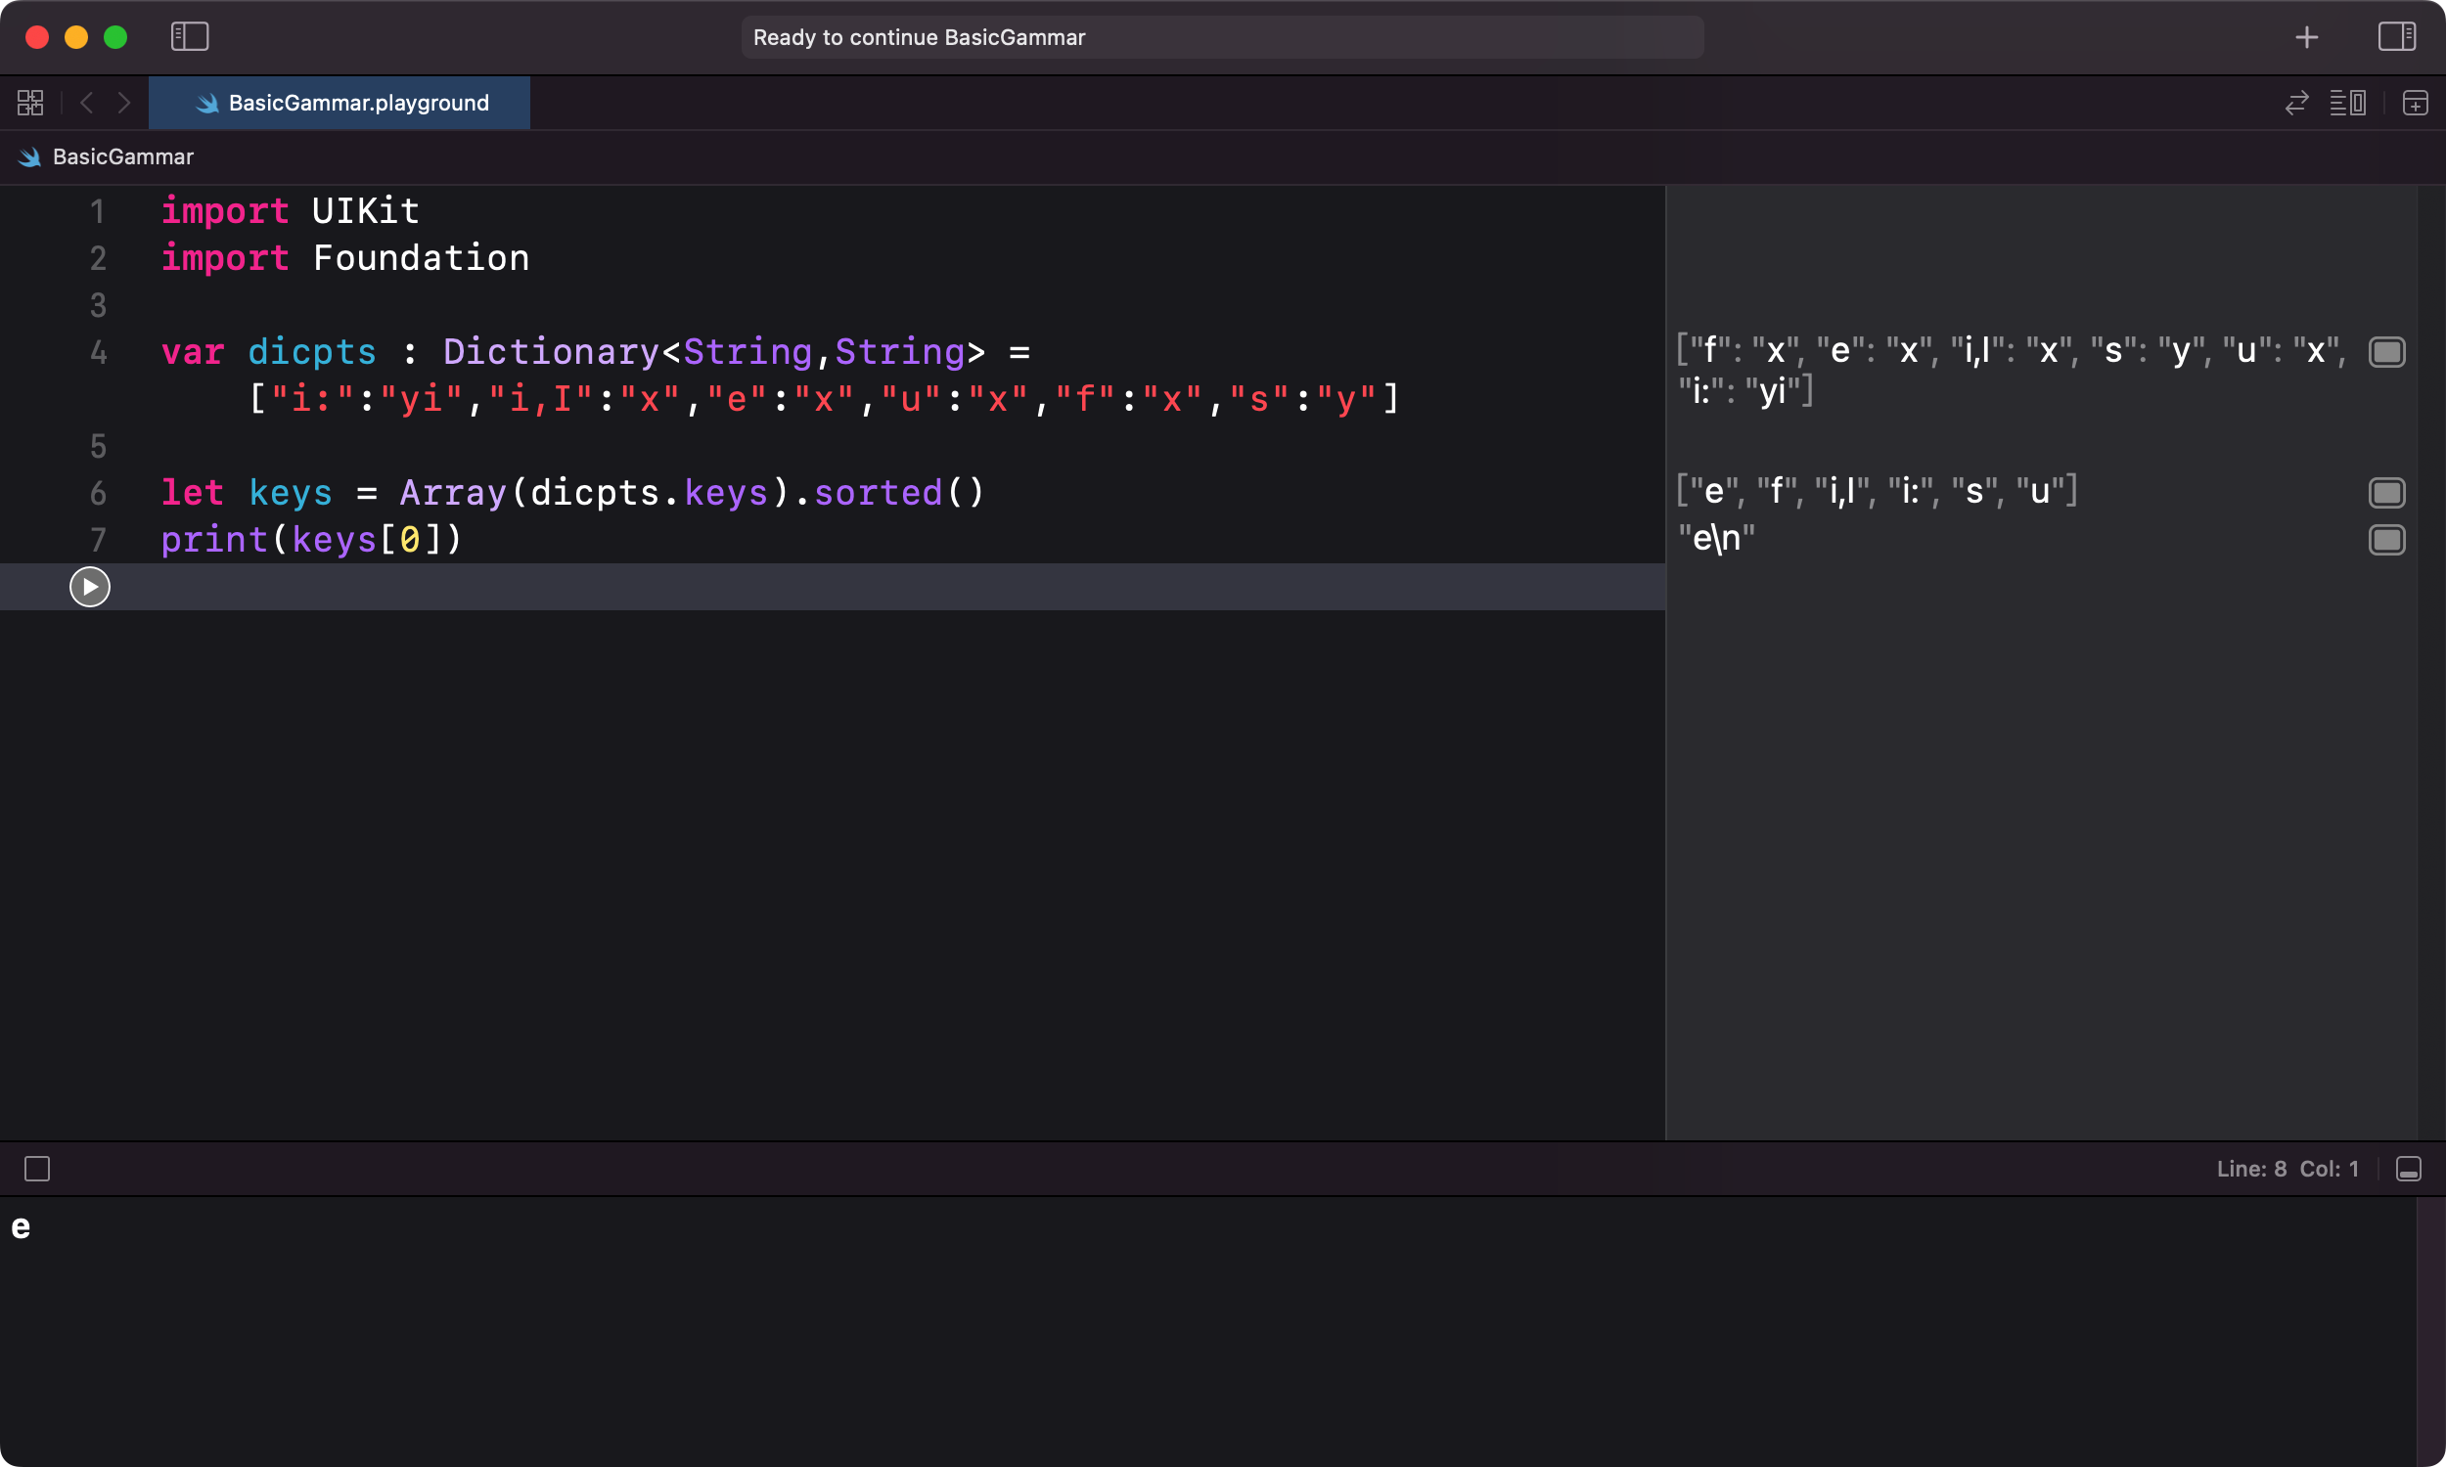
Task: Click the dicpts result text in sidebar
Action: pos(2012,371)
